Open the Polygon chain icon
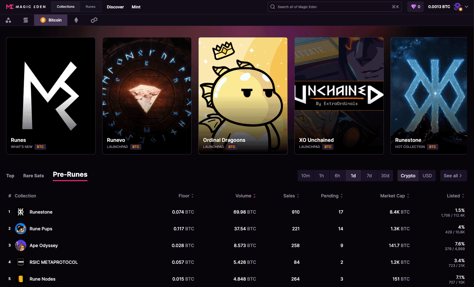474x287 pixels. (94, 20)
